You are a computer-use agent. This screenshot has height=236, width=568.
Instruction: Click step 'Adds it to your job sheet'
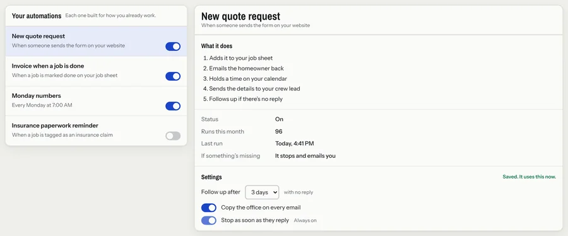241,58
